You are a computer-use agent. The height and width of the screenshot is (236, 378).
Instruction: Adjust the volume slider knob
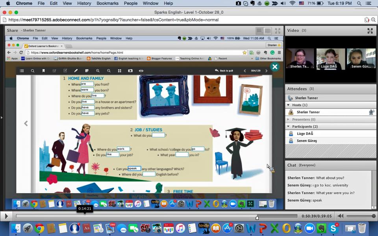[374, 216]
